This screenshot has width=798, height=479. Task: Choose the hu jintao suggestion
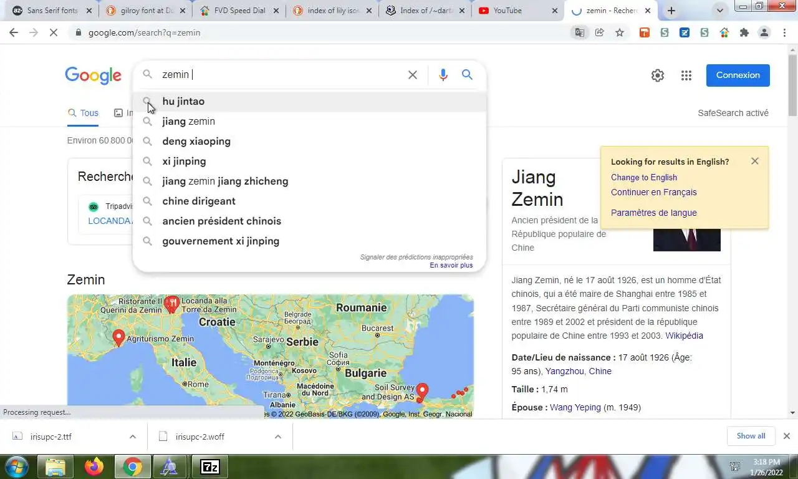click(309, 101)
